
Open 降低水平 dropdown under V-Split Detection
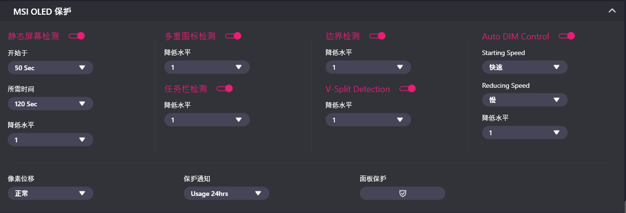[368, 120]
